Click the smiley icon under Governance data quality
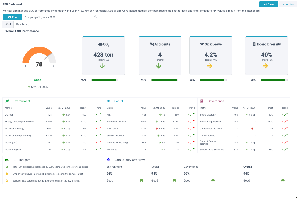The width and height of the screenshot is (297, 198). 213,180
